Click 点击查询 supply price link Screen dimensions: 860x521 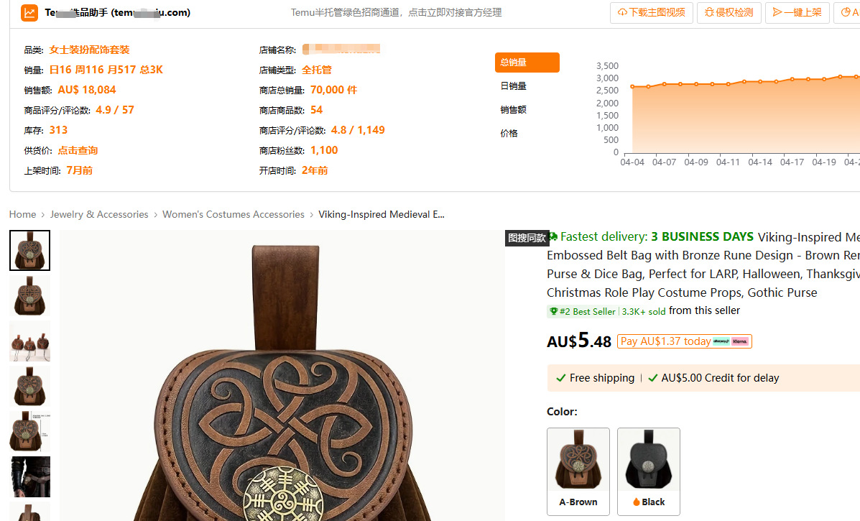(78, 150)
